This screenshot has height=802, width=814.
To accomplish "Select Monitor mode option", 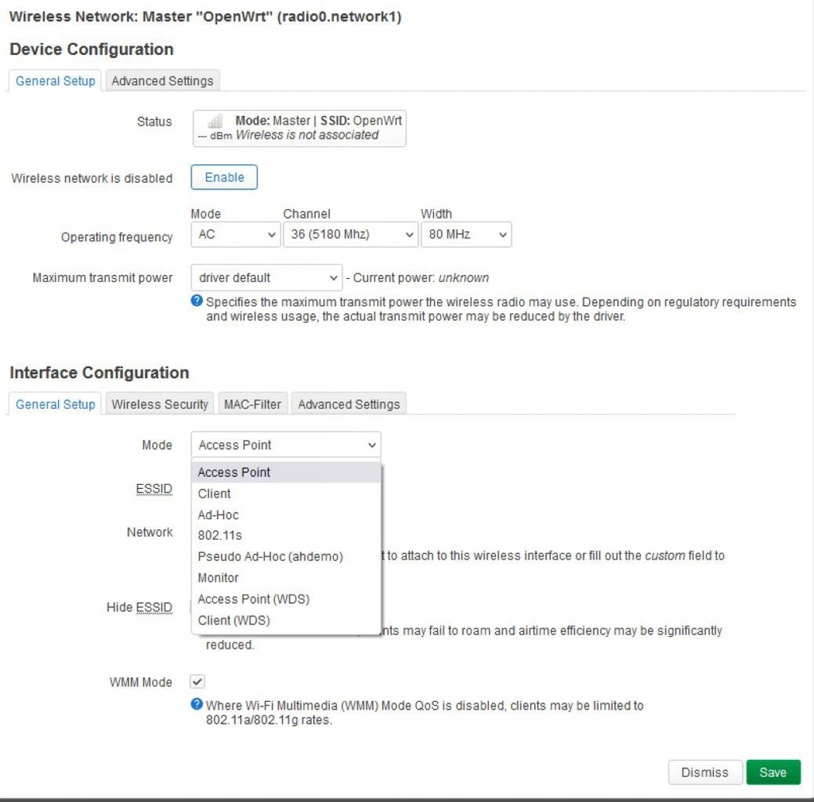I will (286, 578).
